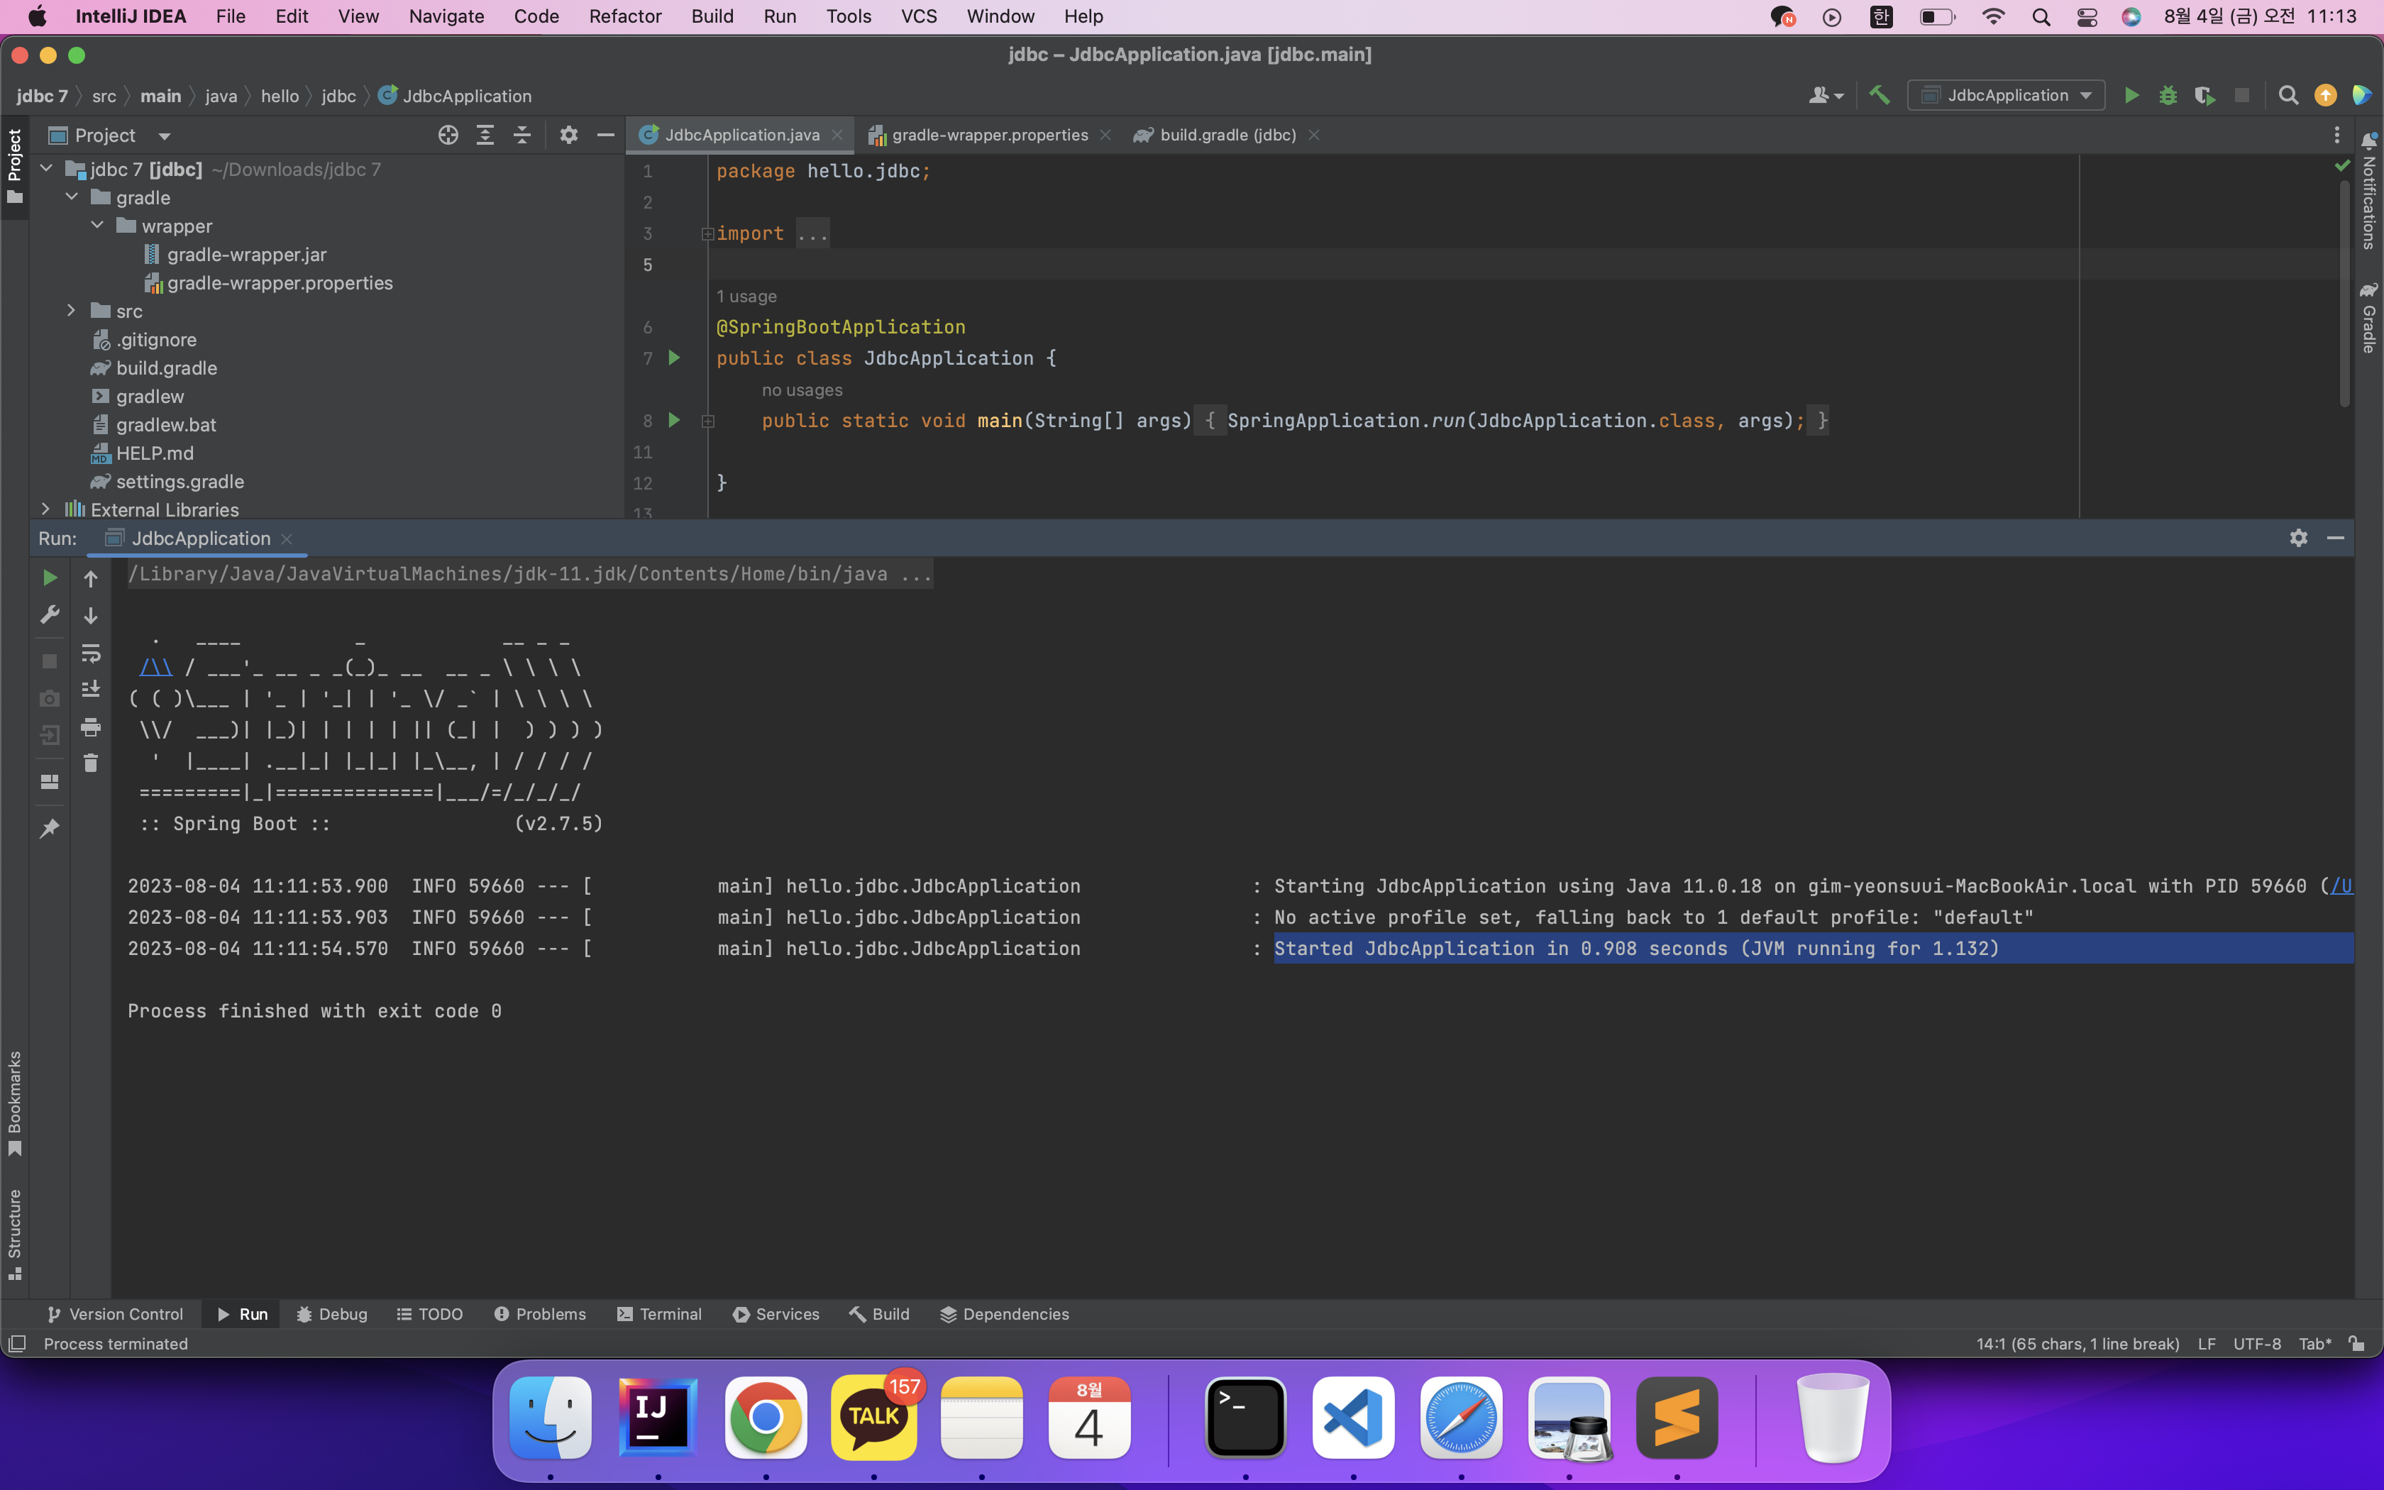The height and width of the screenshot is (1490, 2384).
Task: Collapse the gradle folder
Action: (71, 197)
